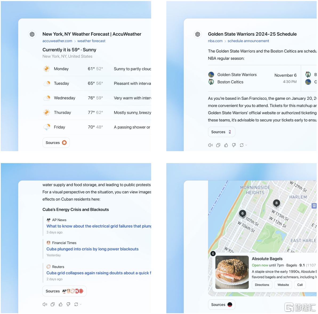318x314 pixels.
Task: Click Boston Celtics team logo, November 6 game
Action: (211, 82)
